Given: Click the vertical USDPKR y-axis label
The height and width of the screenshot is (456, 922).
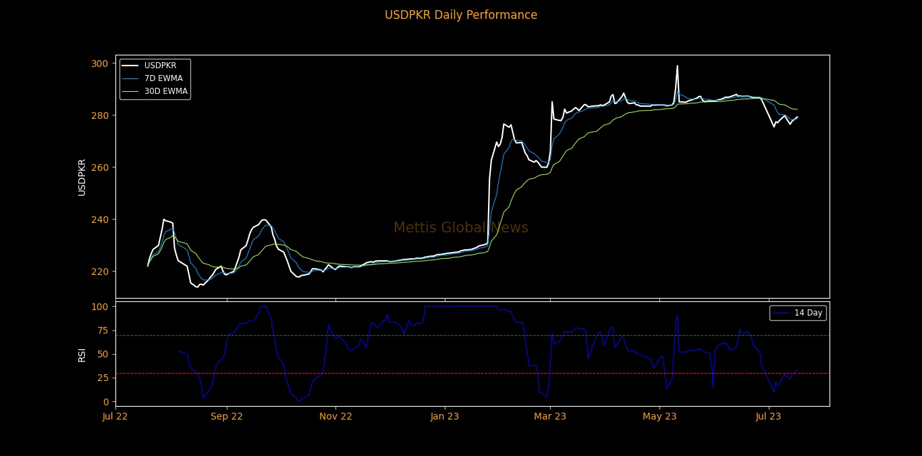Looking at the screenshot, I should pyautogui.click(x=82, y=177).
